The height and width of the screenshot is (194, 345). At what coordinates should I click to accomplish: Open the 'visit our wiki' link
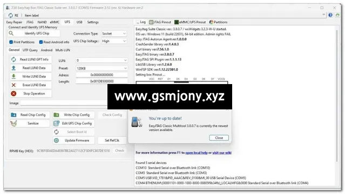coord(222,153)
